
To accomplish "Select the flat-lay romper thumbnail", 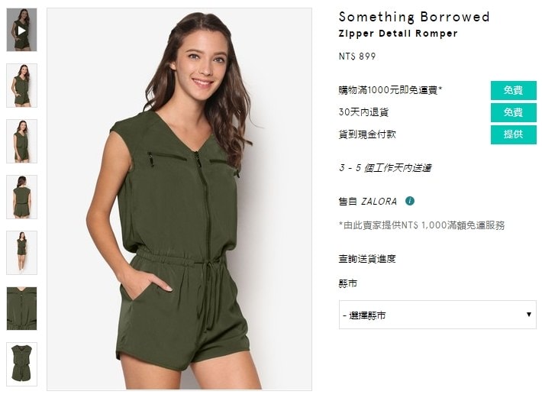I will click(21, 364).
